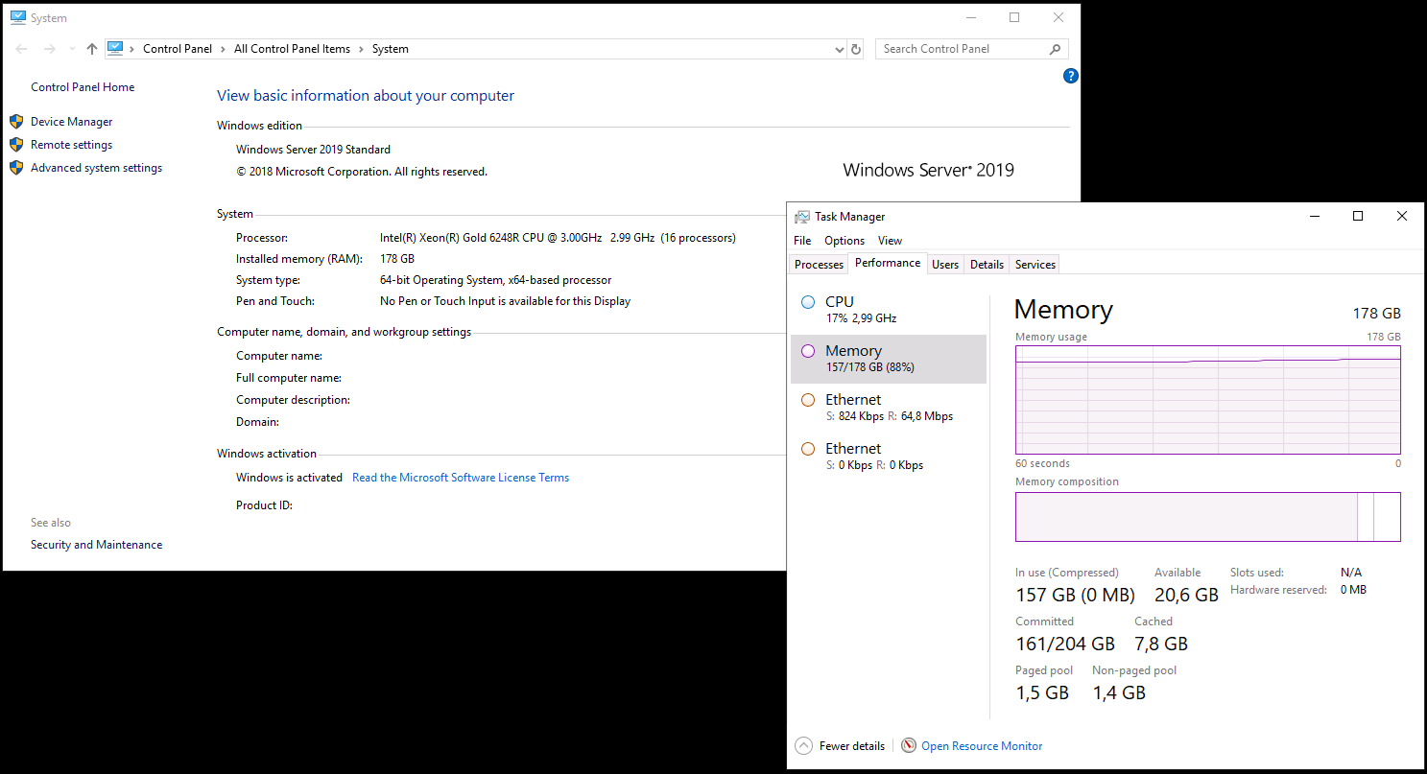This screenshot has height=774, width=1427.
Task: Switch to Details tab
Action: coord(987,265)
